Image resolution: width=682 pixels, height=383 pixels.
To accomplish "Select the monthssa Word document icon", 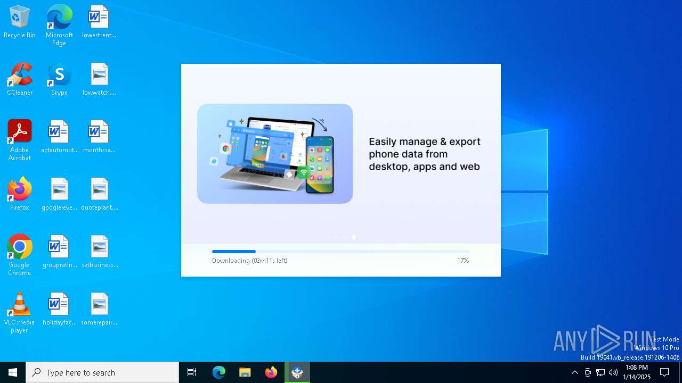I will [x=99, y=137].
